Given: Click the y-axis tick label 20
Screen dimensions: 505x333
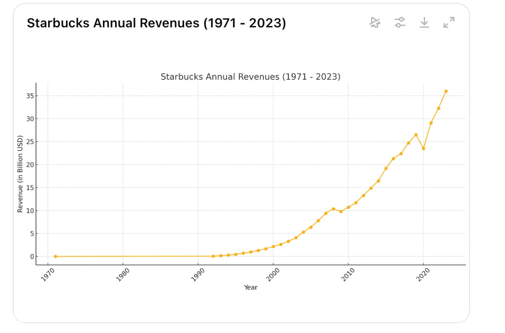Looking at the screenshot, I should coord(30,165).
